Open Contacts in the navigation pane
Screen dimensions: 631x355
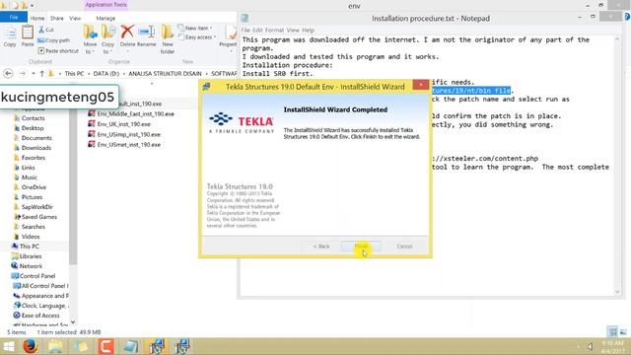[33, 118]
